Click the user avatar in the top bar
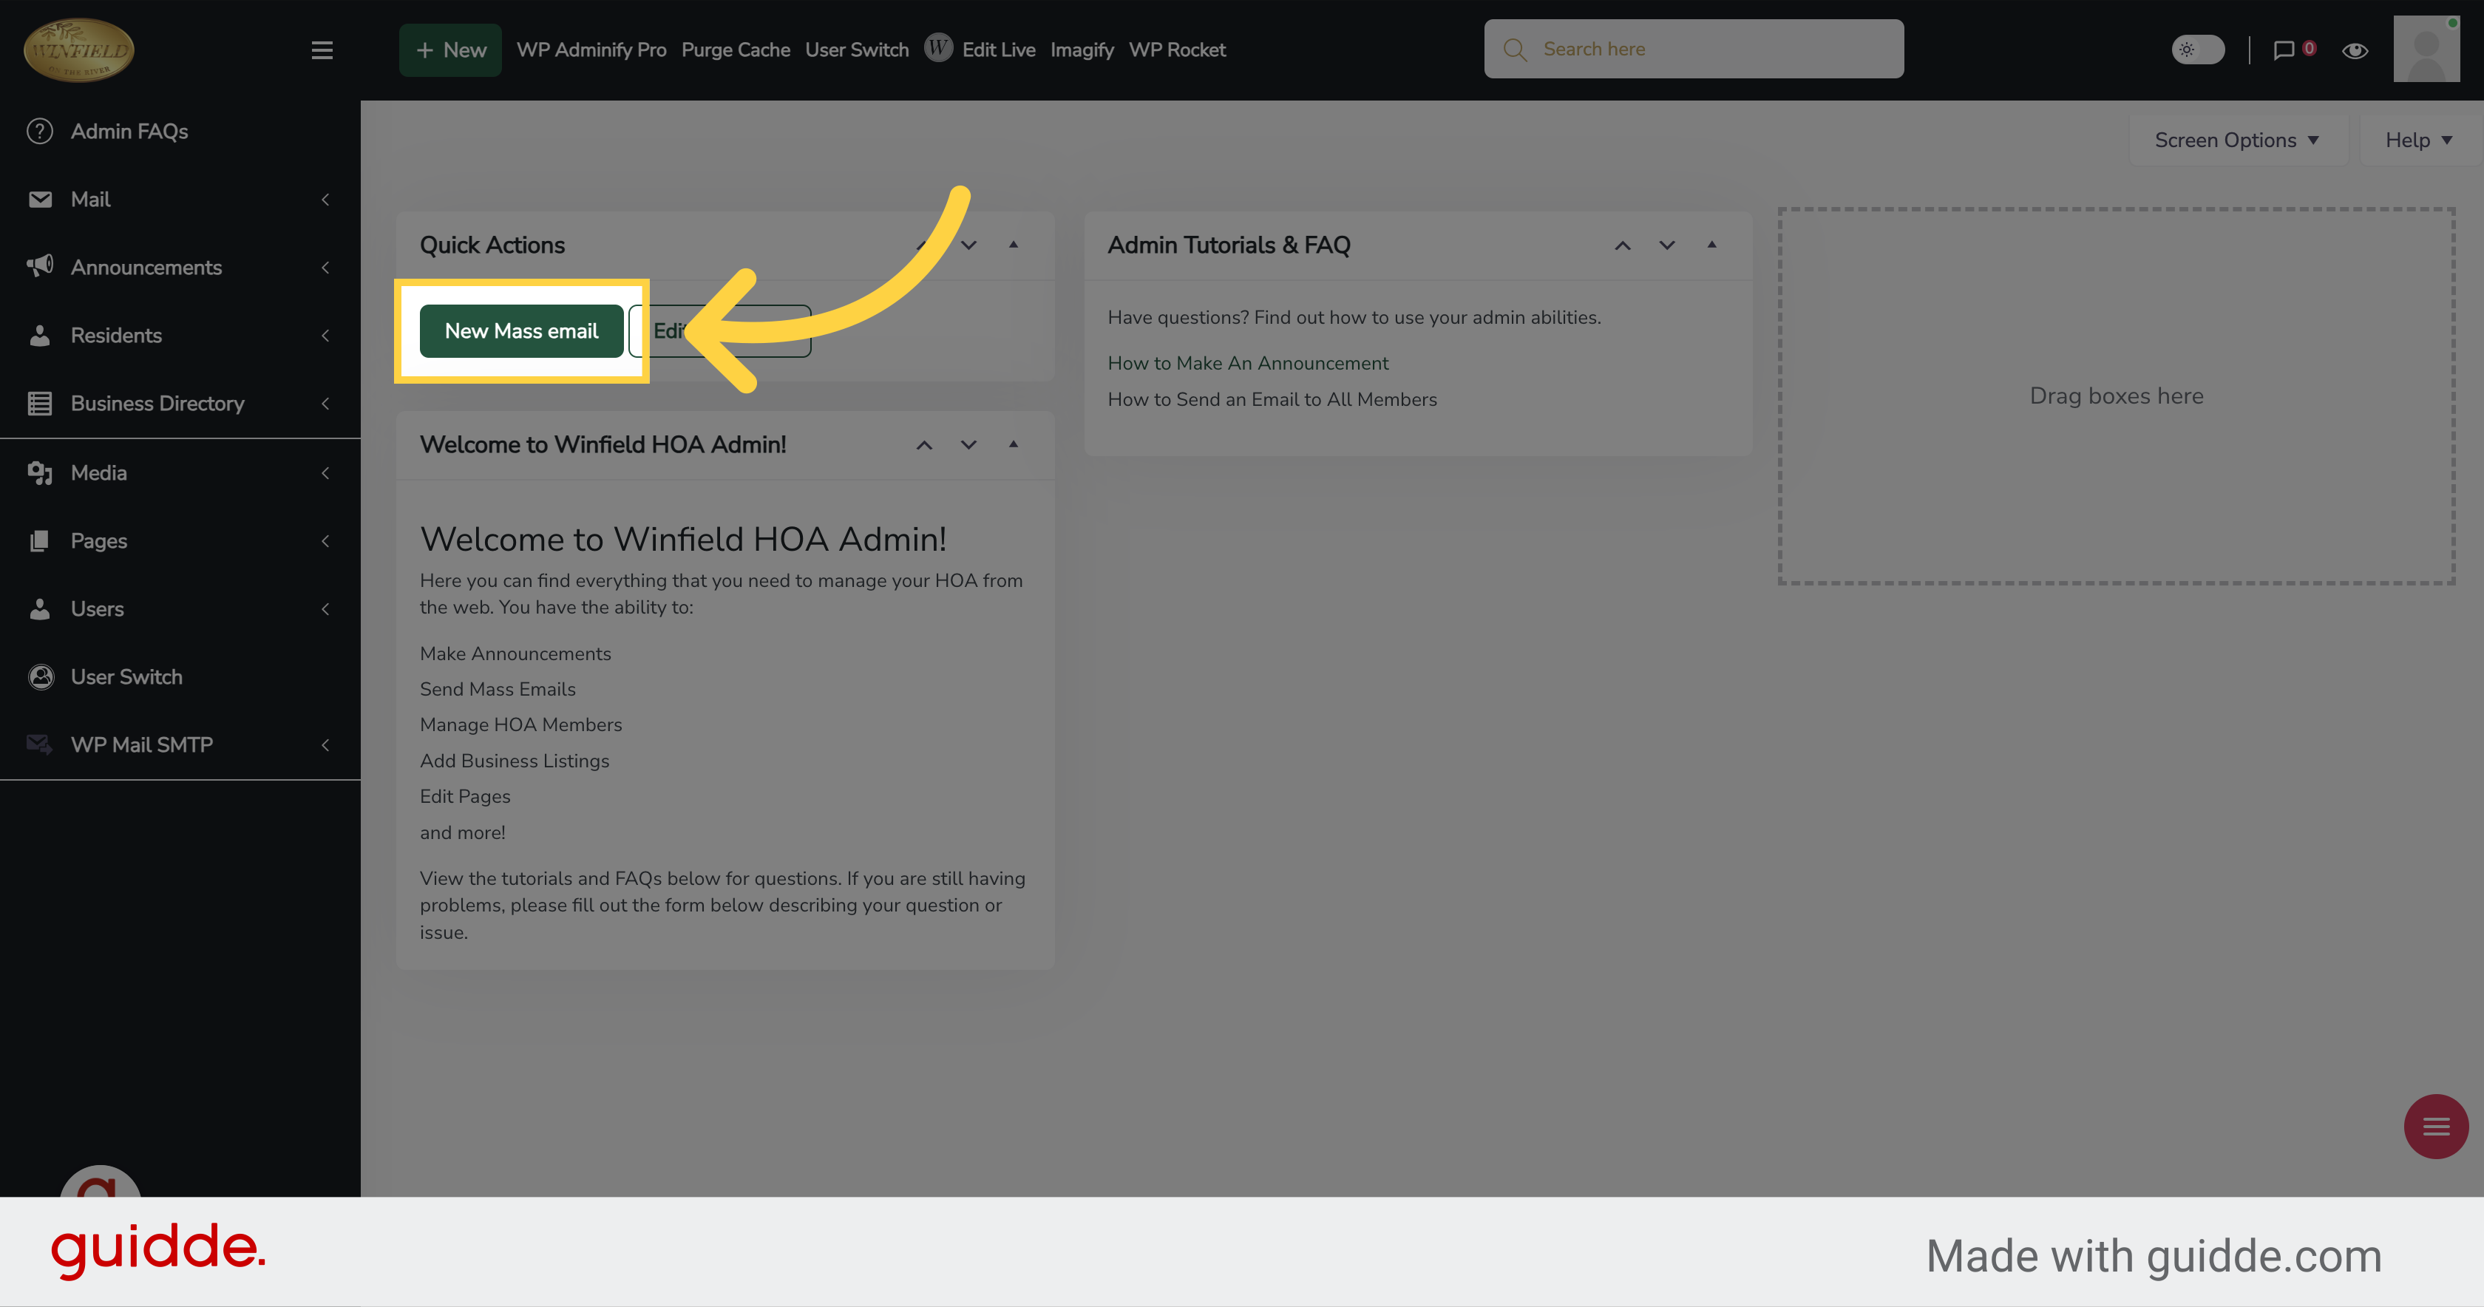2484x1307 pixels. [x=2426, y=50]
